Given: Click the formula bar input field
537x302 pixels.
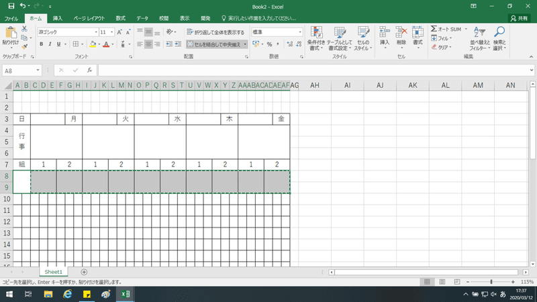Looking at the screenshot, I should tap(313, 70).
